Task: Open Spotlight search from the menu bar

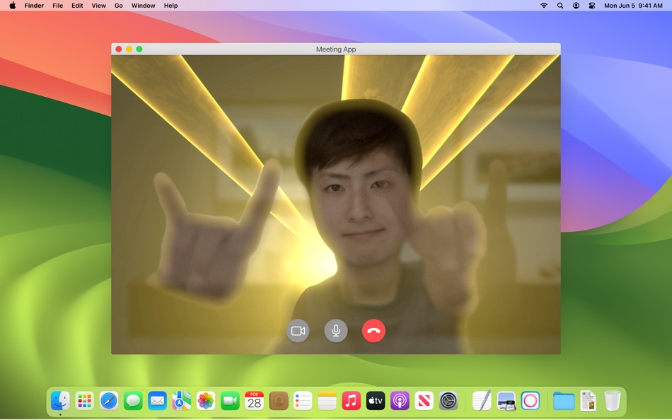Action: (x=560, y=6)
